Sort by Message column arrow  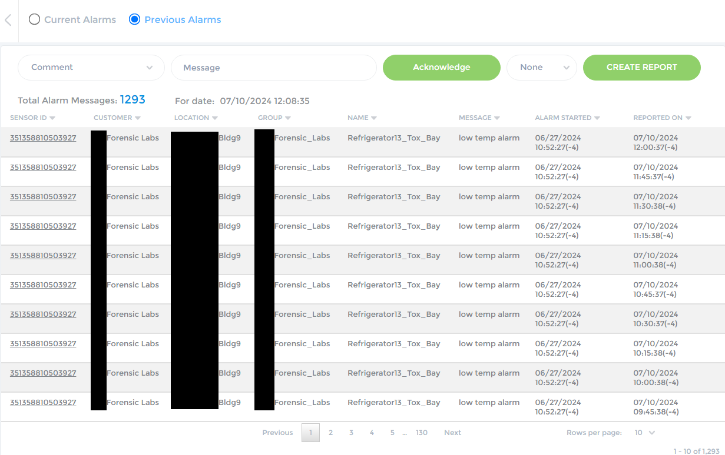497,118
